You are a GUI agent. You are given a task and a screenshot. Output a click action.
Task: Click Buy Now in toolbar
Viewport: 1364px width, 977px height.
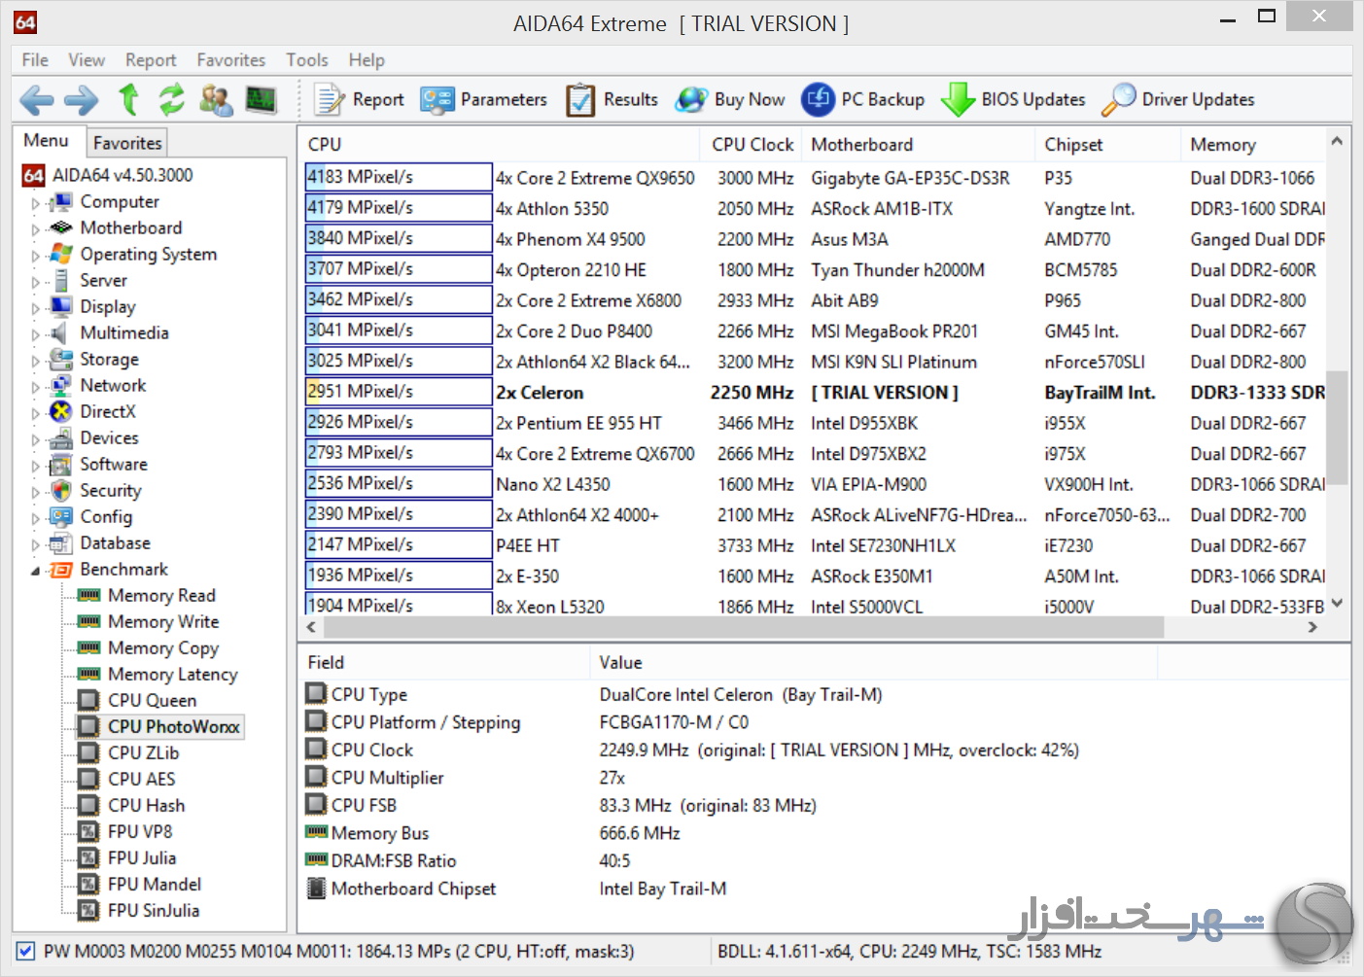click(730, 99)
